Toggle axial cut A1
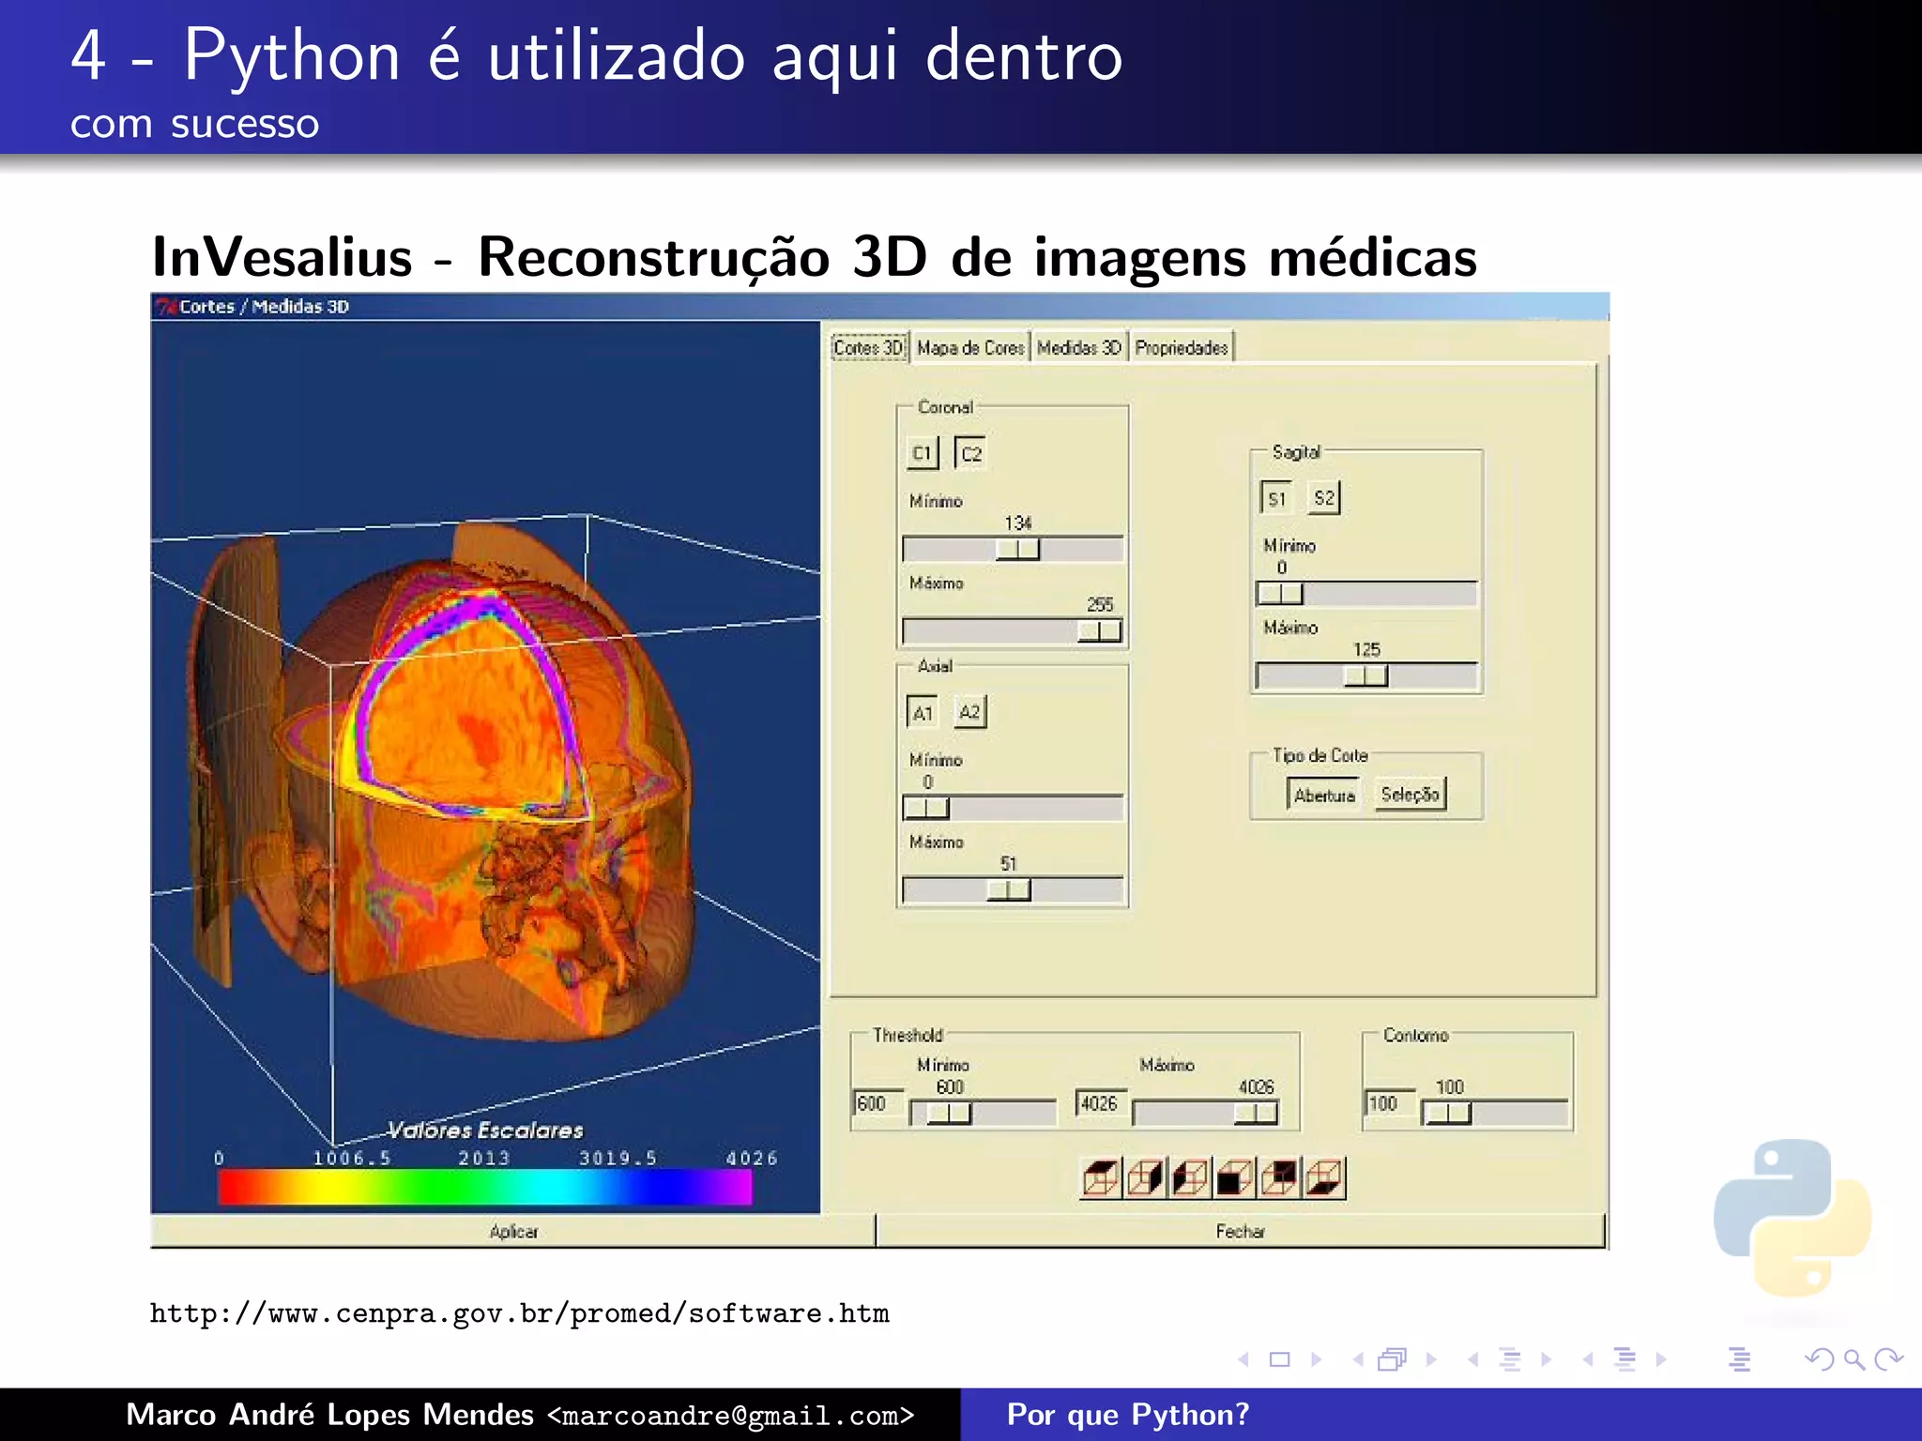Image resolution: width=1922 pixels, height=1441 pixels. 923,712
